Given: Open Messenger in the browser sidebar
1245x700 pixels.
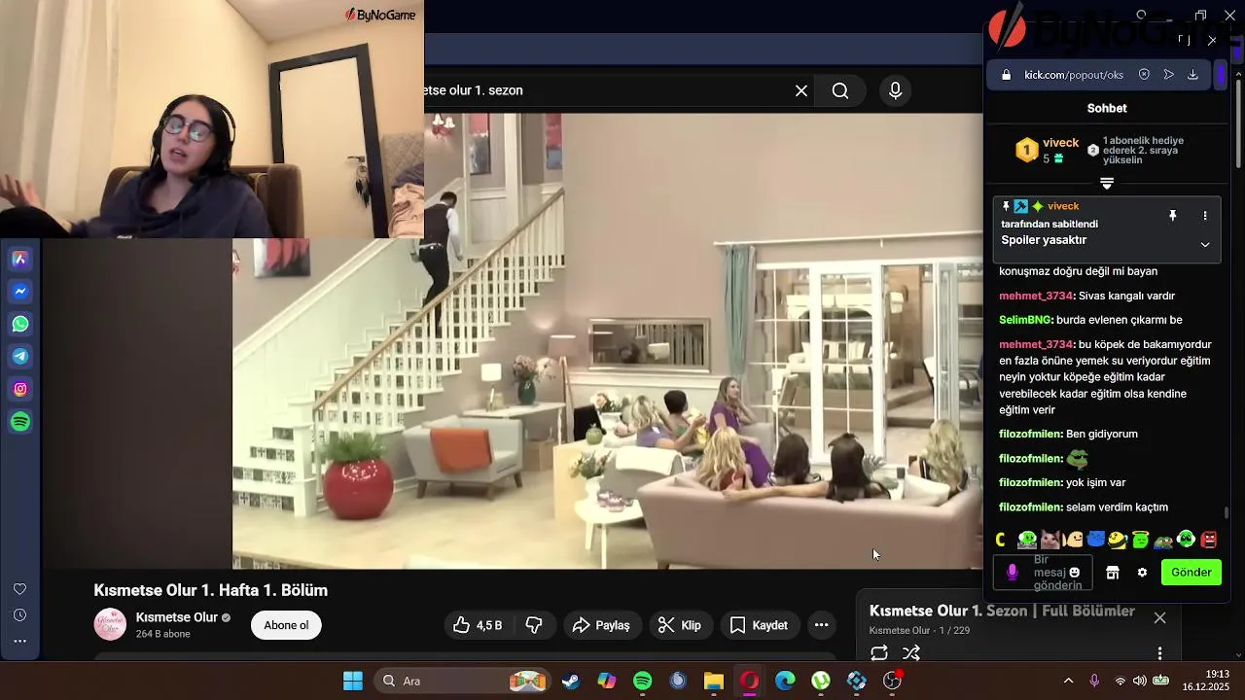Looking at the screenshot, I should 20,292.
